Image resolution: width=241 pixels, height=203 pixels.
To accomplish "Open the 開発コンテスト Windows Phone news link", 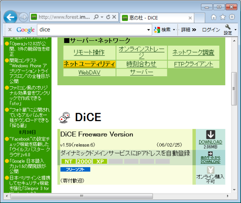I will tap(29, 71).
